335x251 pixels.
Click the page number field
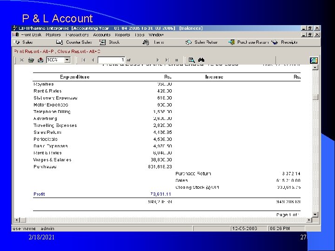click(x=111, y=60)
